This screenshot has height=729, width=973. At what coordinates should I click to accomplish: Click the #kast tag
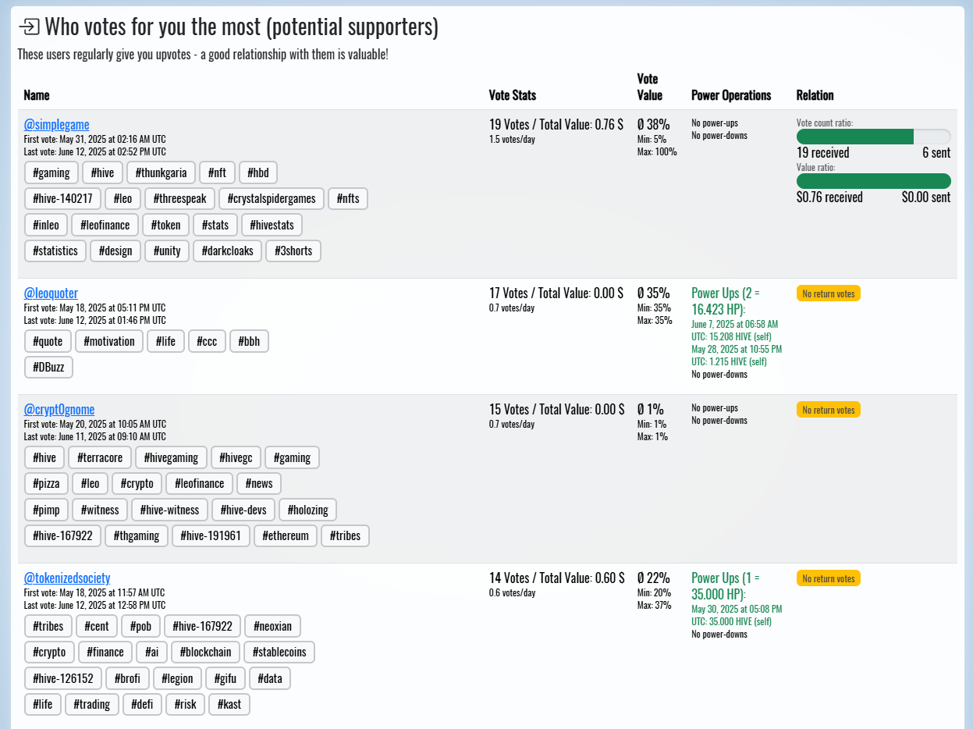[x=229, y=704]
